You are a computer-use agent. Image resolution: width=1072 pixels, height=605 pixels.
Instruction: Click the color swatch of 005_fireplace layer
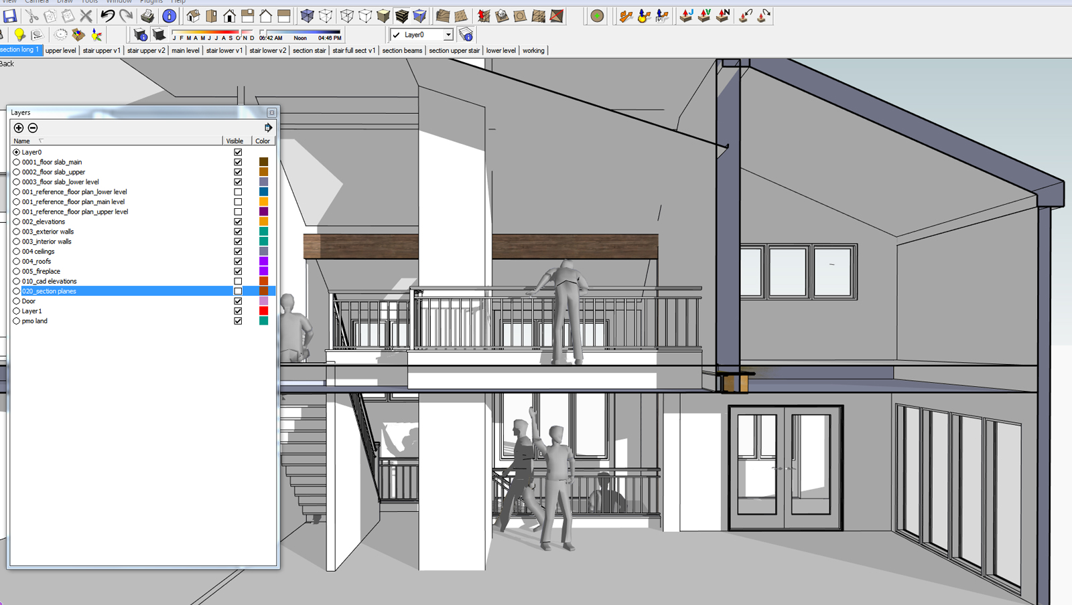(263, 271)
